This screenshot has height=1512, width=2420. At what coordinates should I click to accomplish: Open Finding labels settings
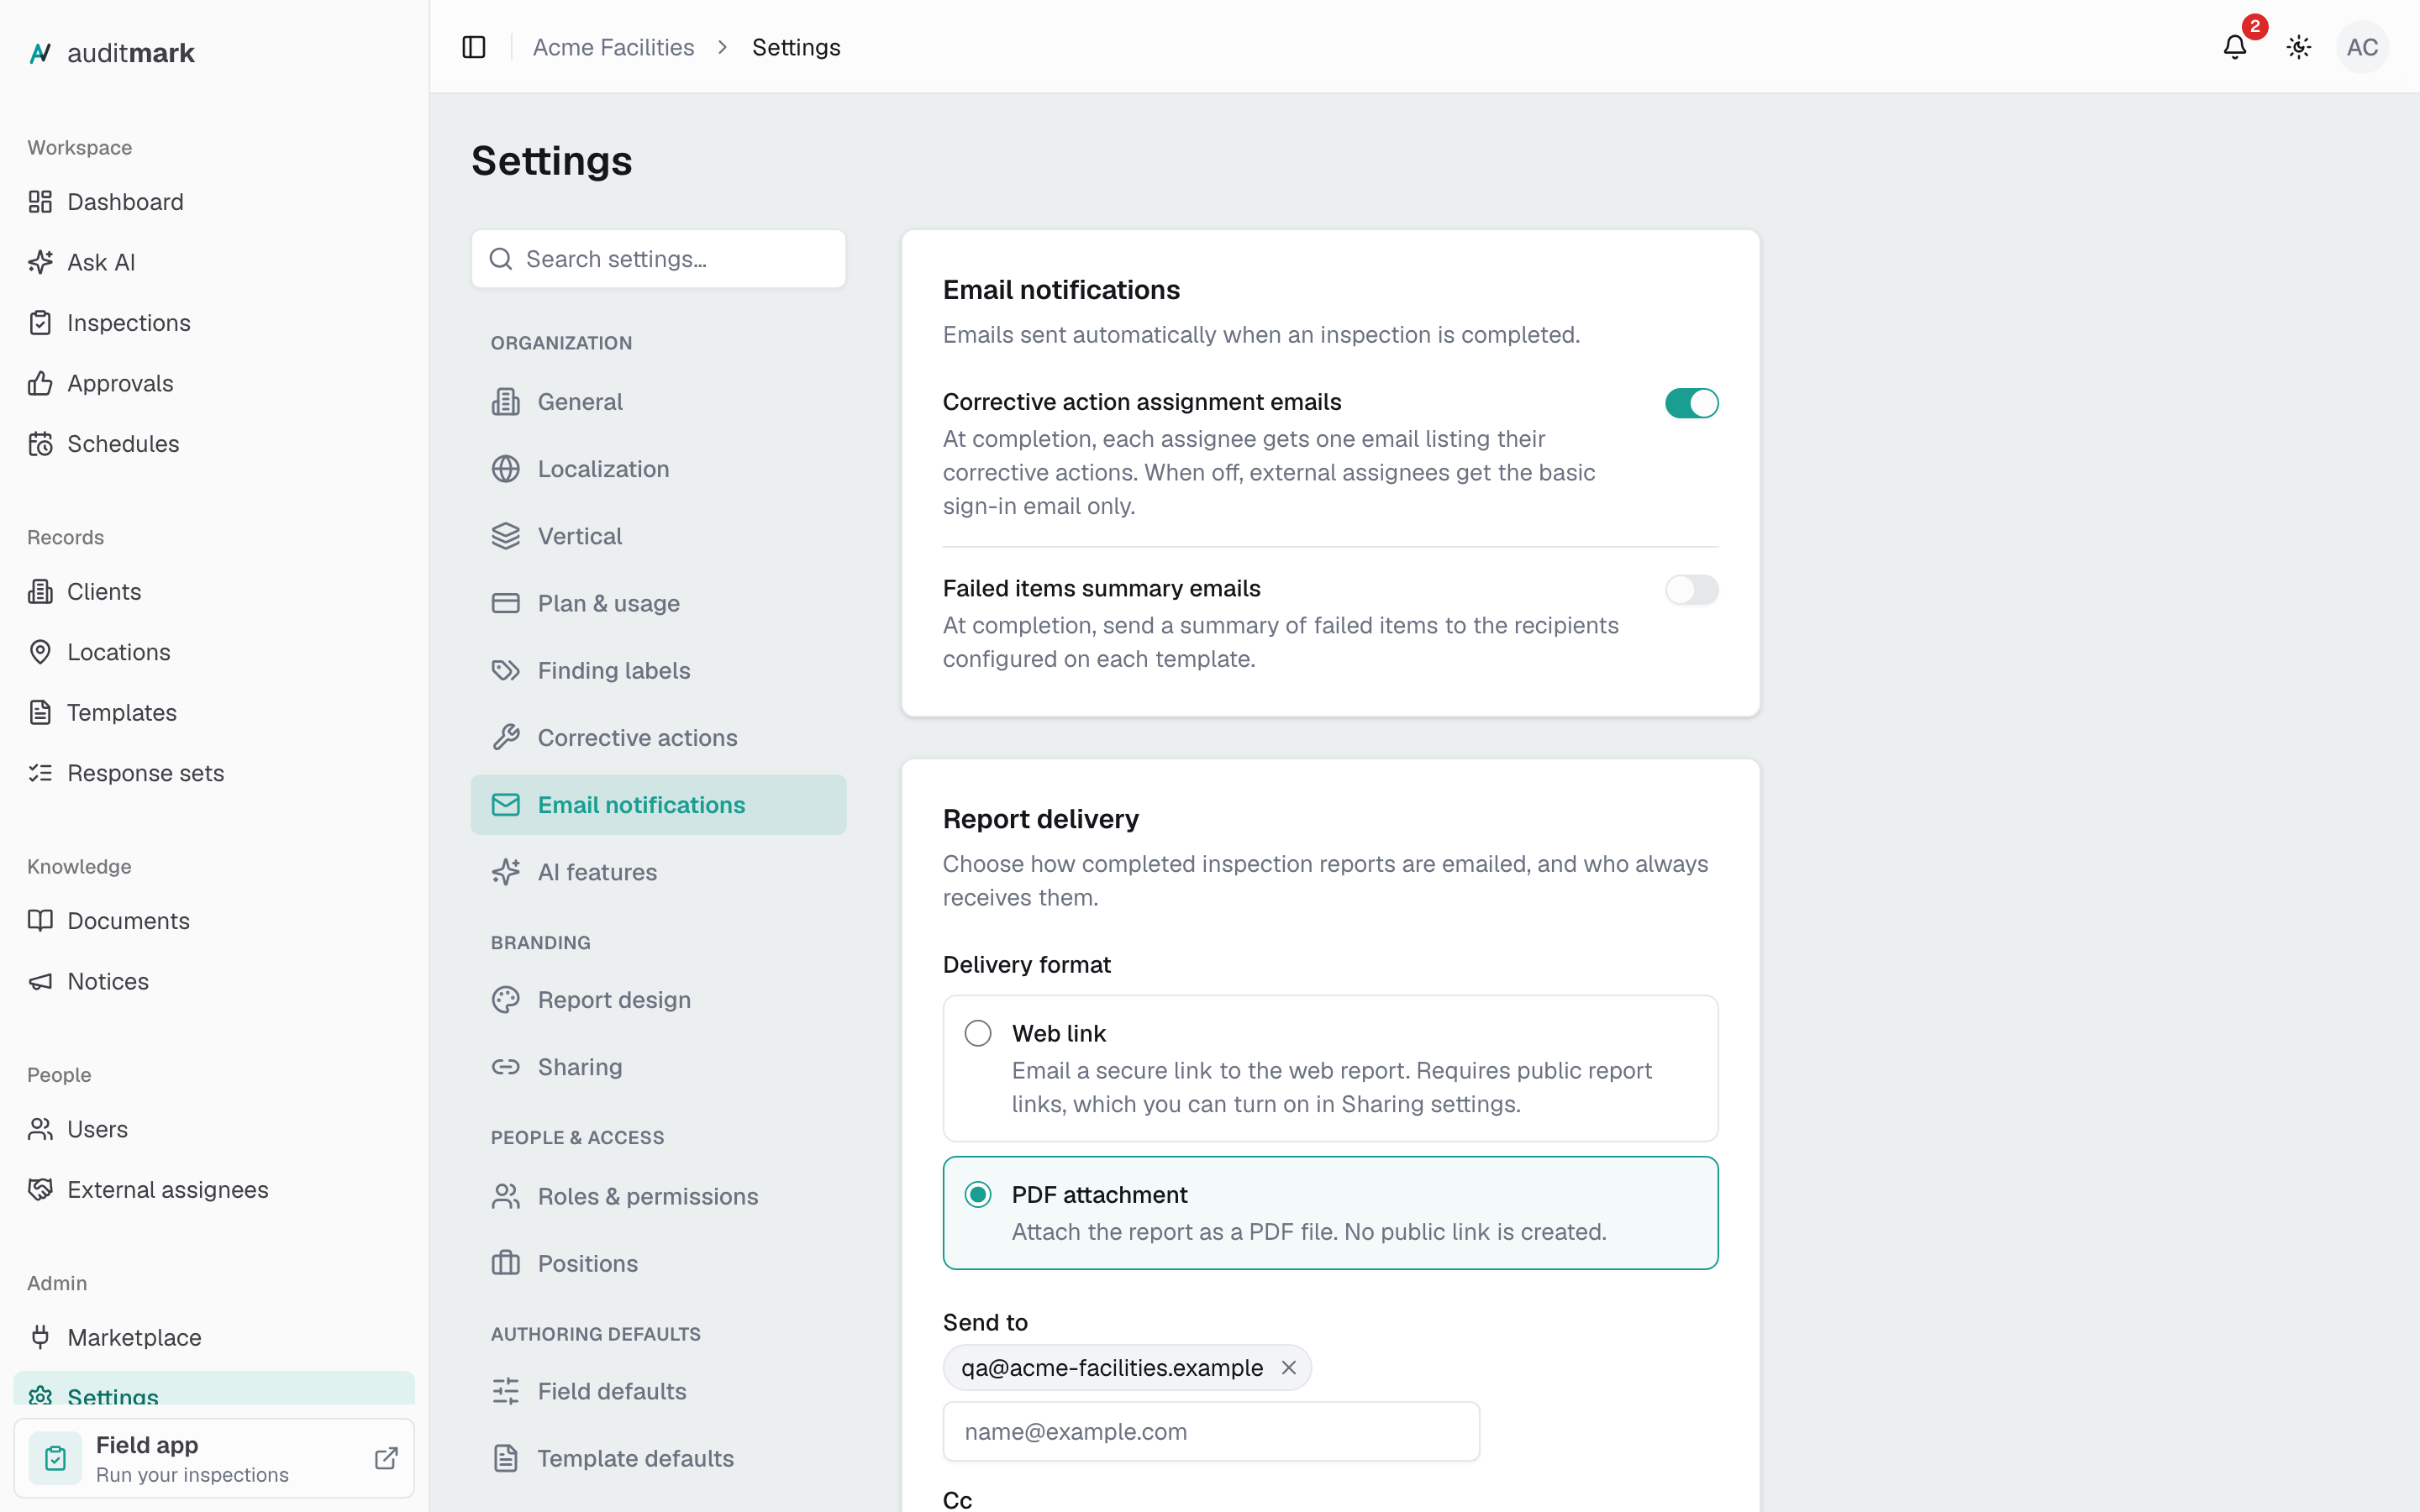click(x=658, y=670)
